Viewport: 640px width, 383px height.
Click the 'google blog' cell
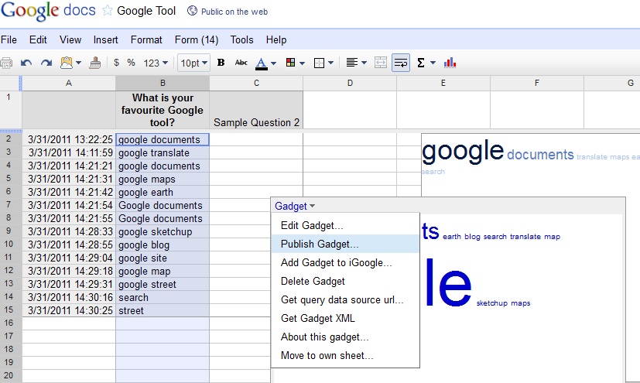click(x=163, y=245)
